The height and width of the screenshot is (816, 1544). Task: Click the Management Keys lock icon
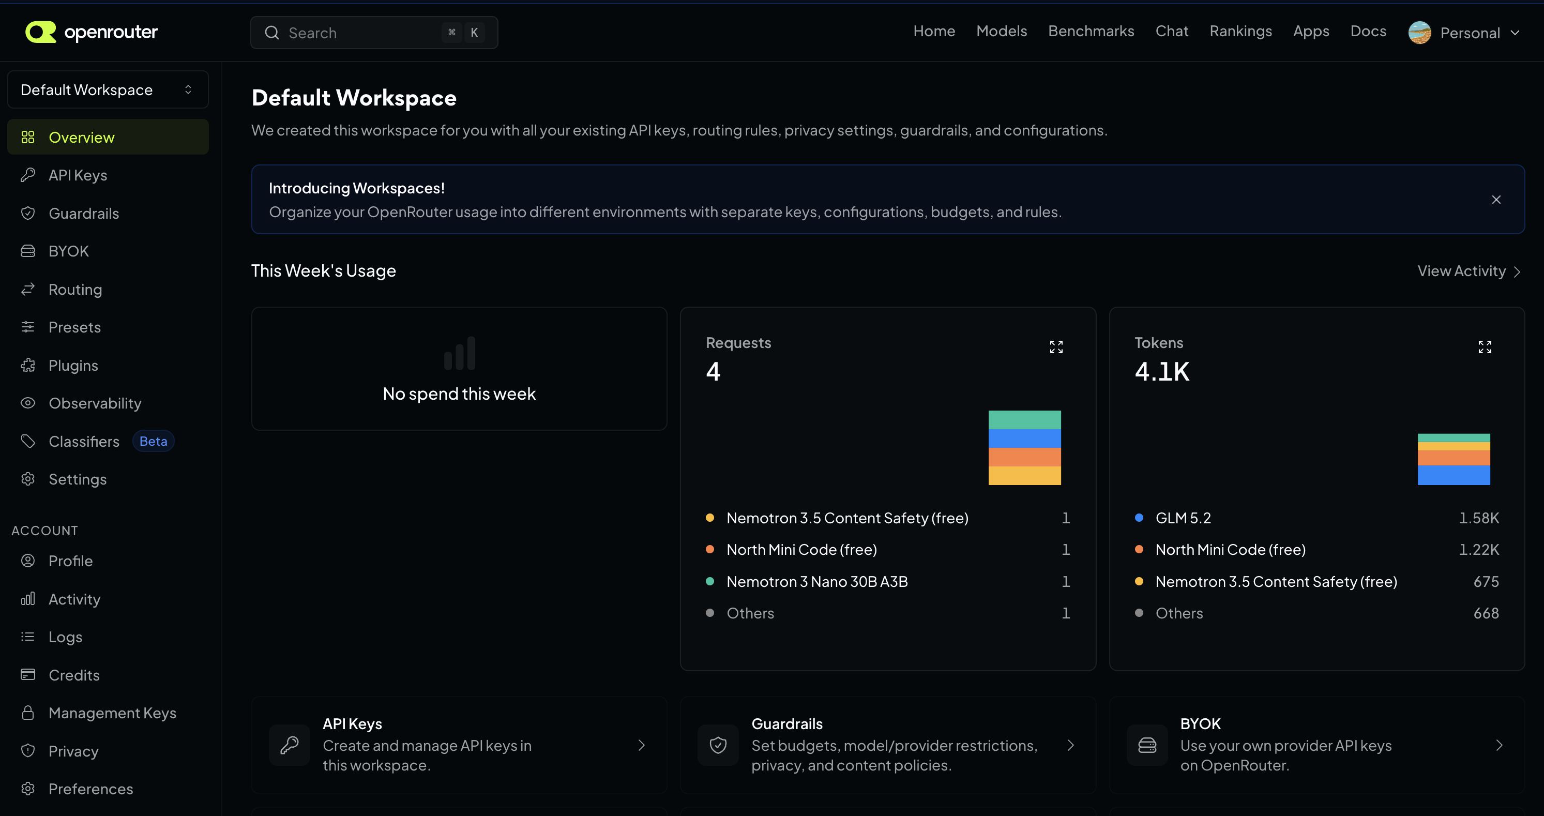click(x=28, y=713)
